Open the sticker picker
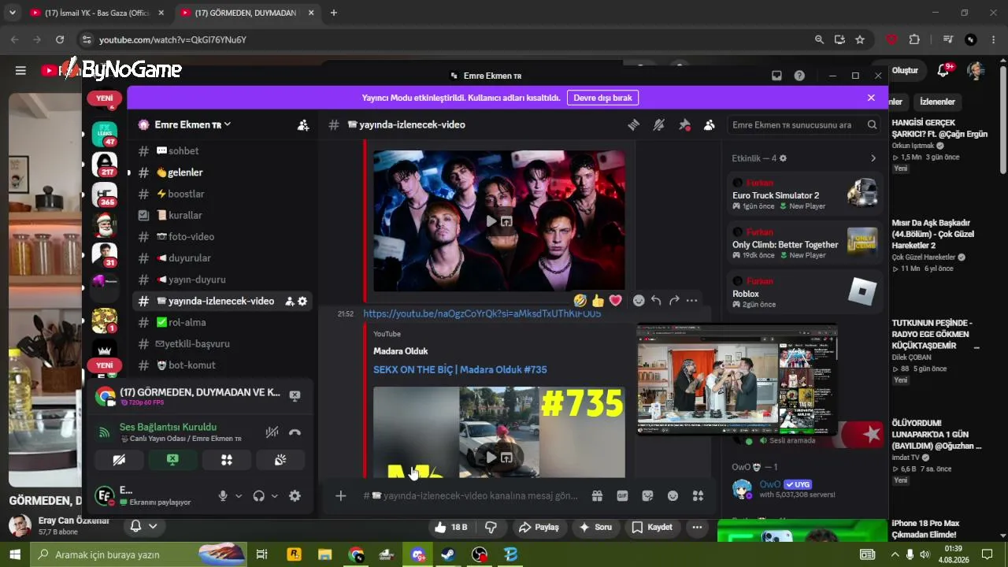 [x=647, y=495]
